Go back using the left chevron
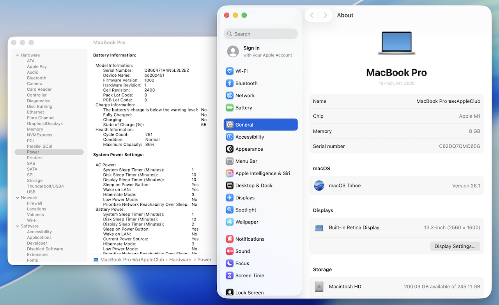The image size is (499, 305). (x=312, y=15)
